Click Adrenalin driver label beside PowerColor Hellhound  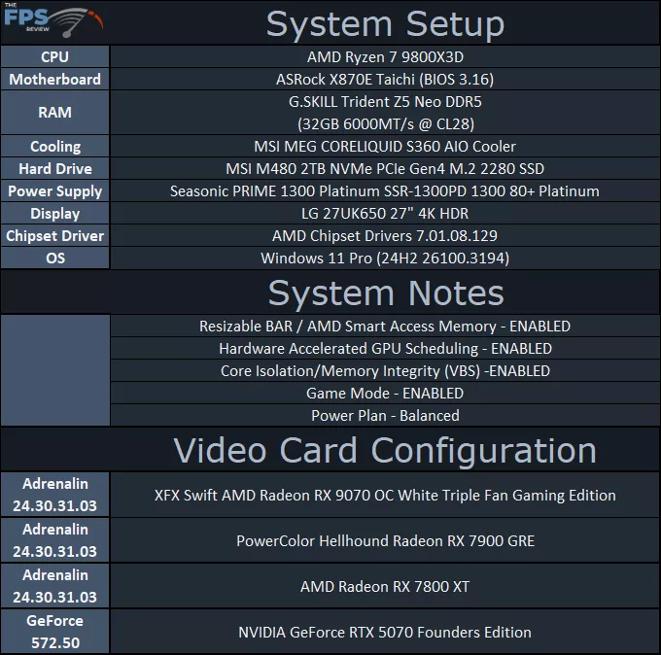click(x=54, y=540)
